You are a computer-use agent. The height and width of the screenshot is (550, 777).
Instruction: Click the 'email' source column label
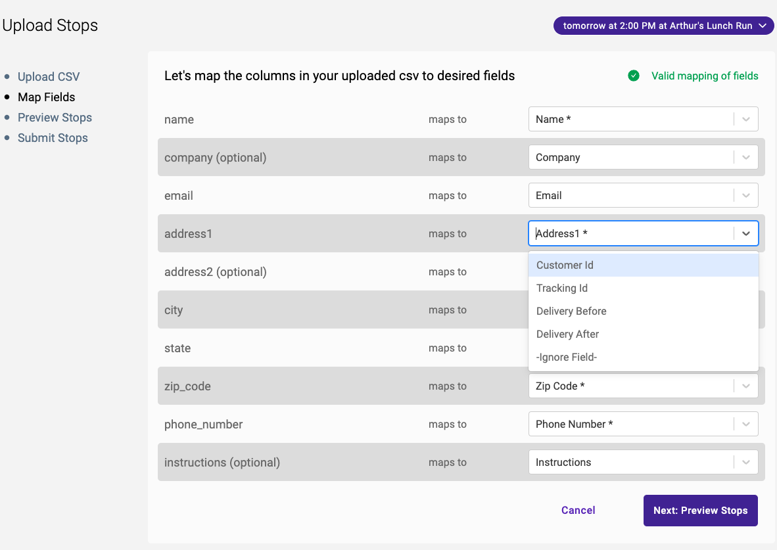(x=178, y=195)
